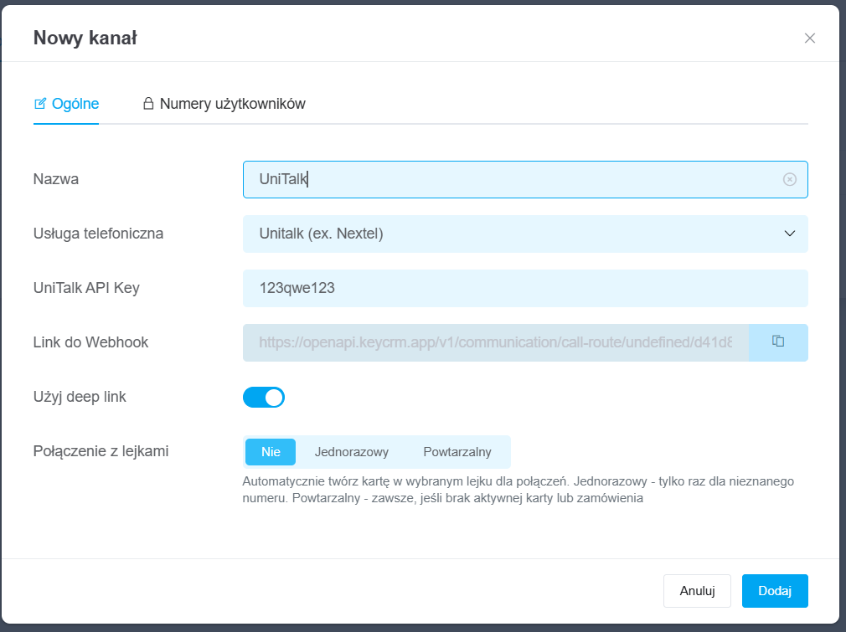This screenshot has height=632, width=846.
Task: Click the chevron arrow in Usługa telefoniczna
Action: click(789, 234)
